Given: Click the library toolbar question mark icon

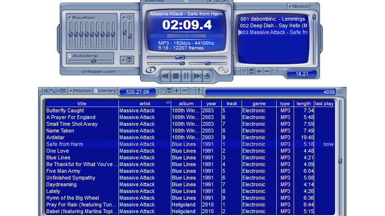Looking at the screenshot, I should (162, 91).
